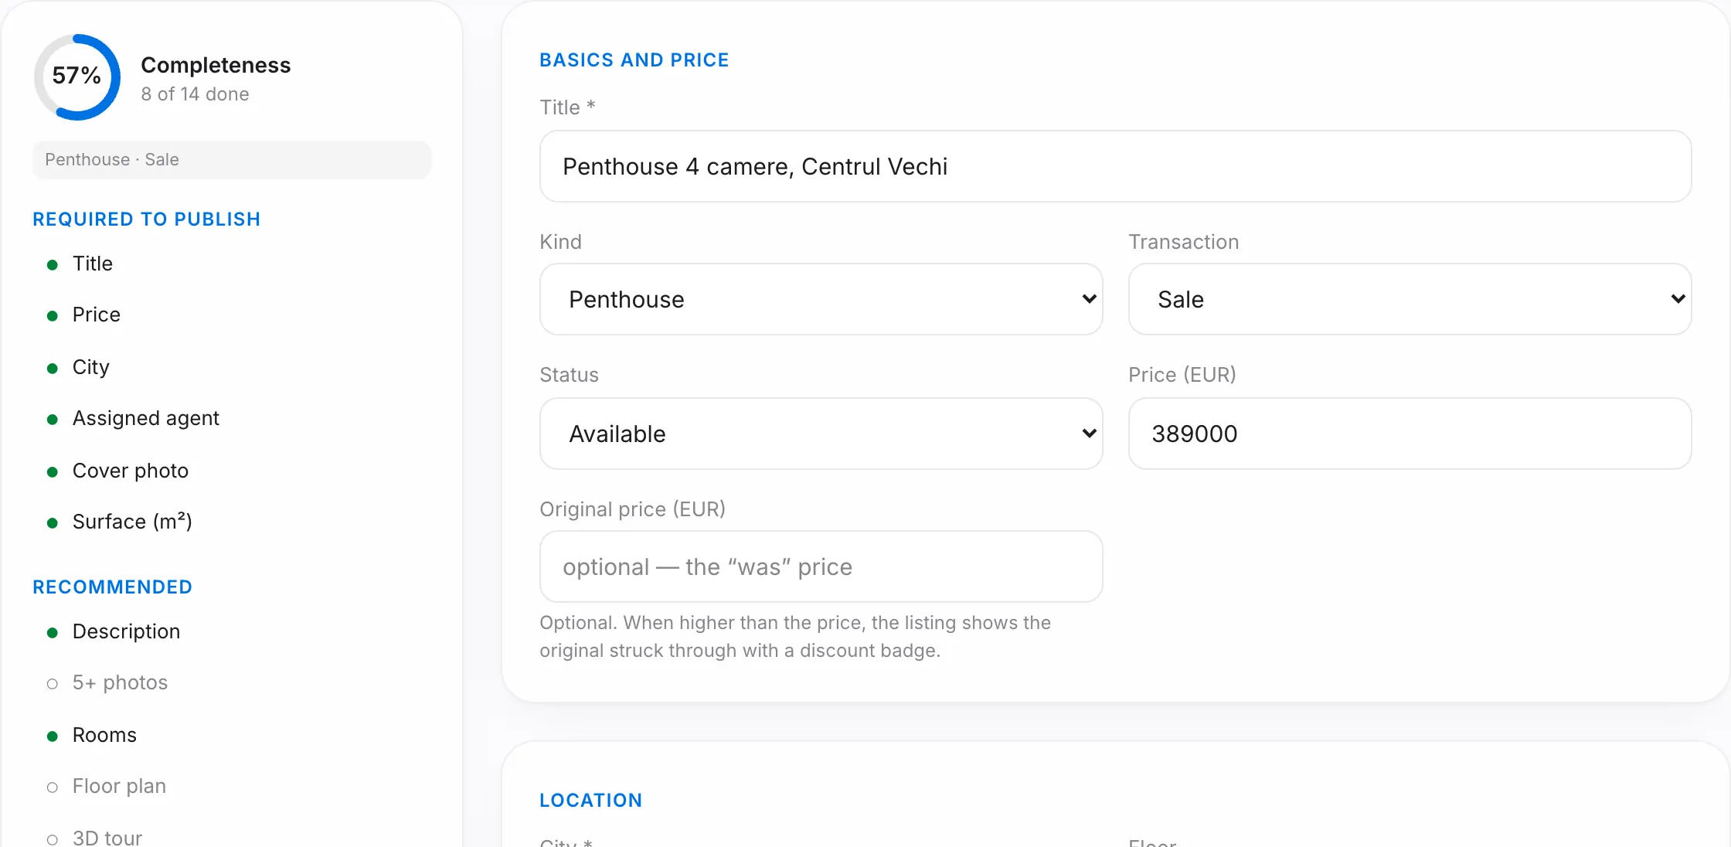Click the 57% completeness progress ring
Viewport: 1731px width, 847px height.
(x=77, y=77)
